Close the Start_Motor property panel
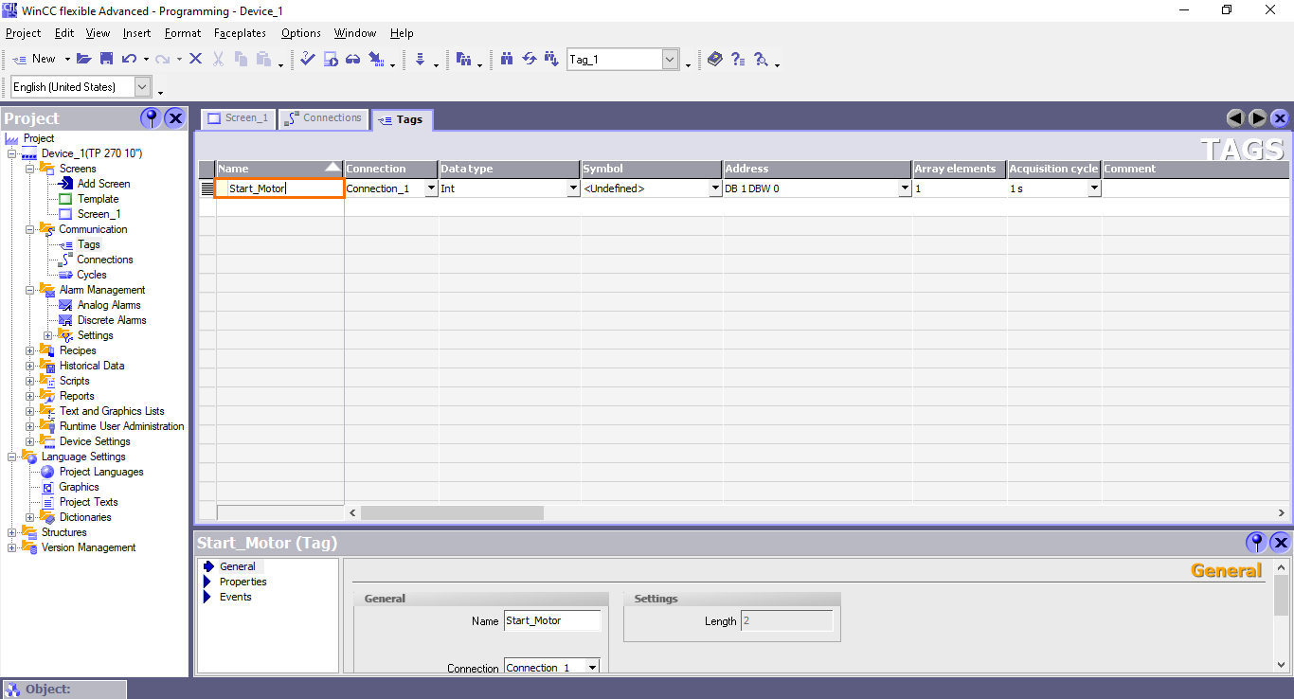The width and height of the screenshot is (1294, 699). pyautogui.click(x=1280, y=543)
